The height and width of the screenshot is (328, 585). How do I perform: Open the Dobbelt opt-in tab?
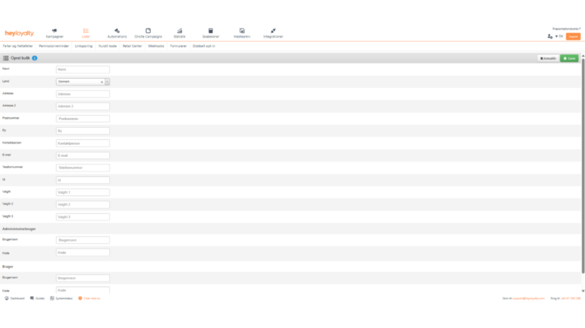(204, 46)
